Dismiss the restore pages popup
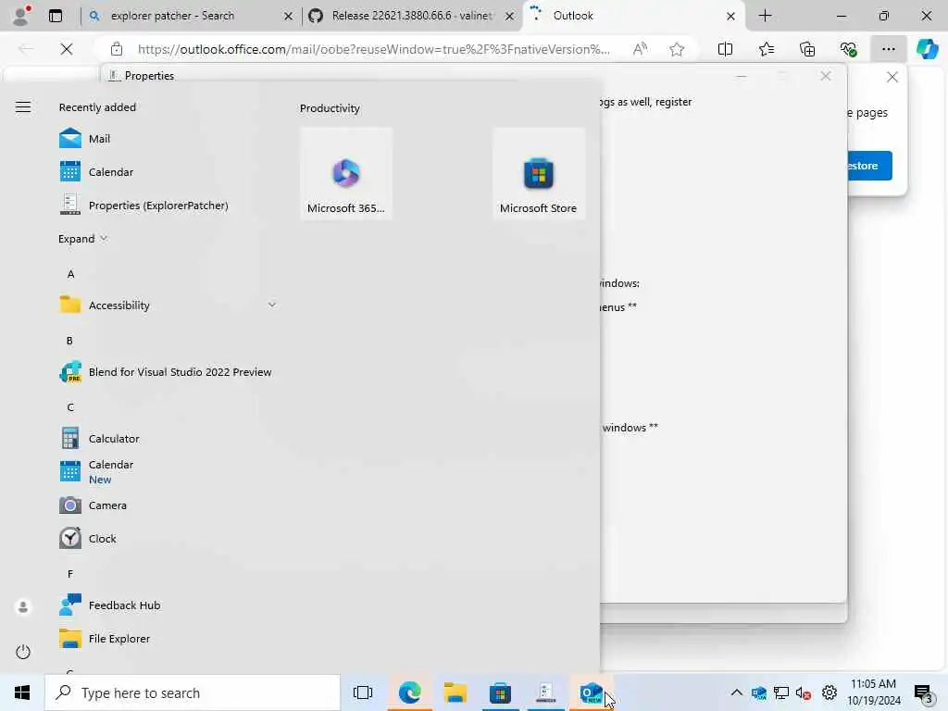The width and height of the screenshot is (948, 711). 892,77
